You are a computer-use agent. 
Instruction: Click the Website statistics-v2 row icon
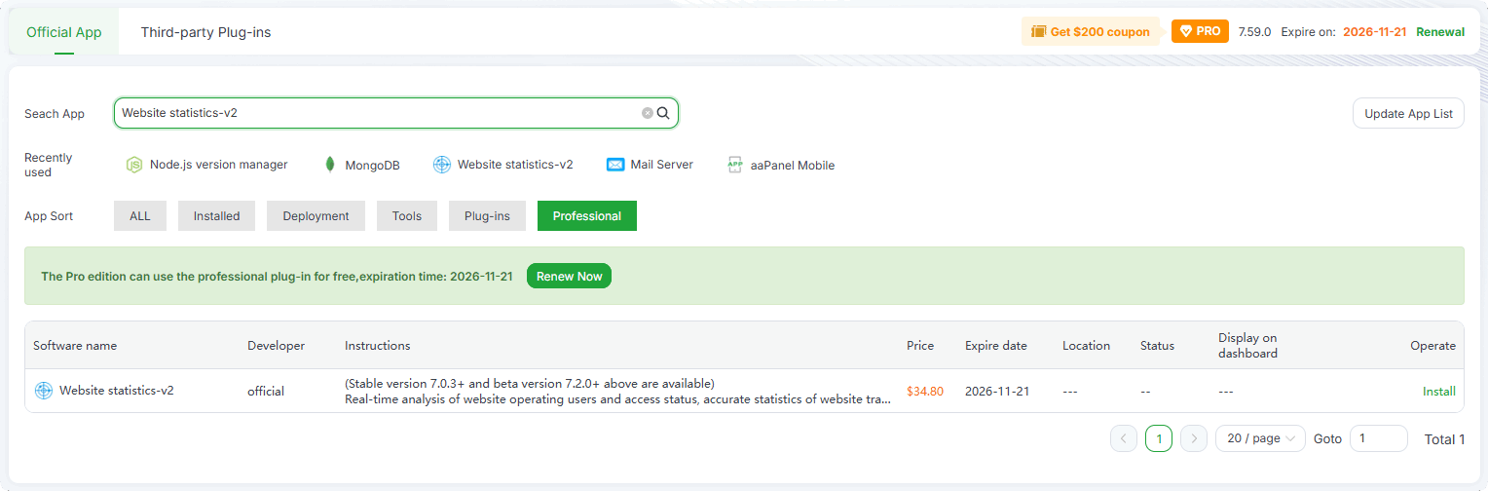[43, 391]
